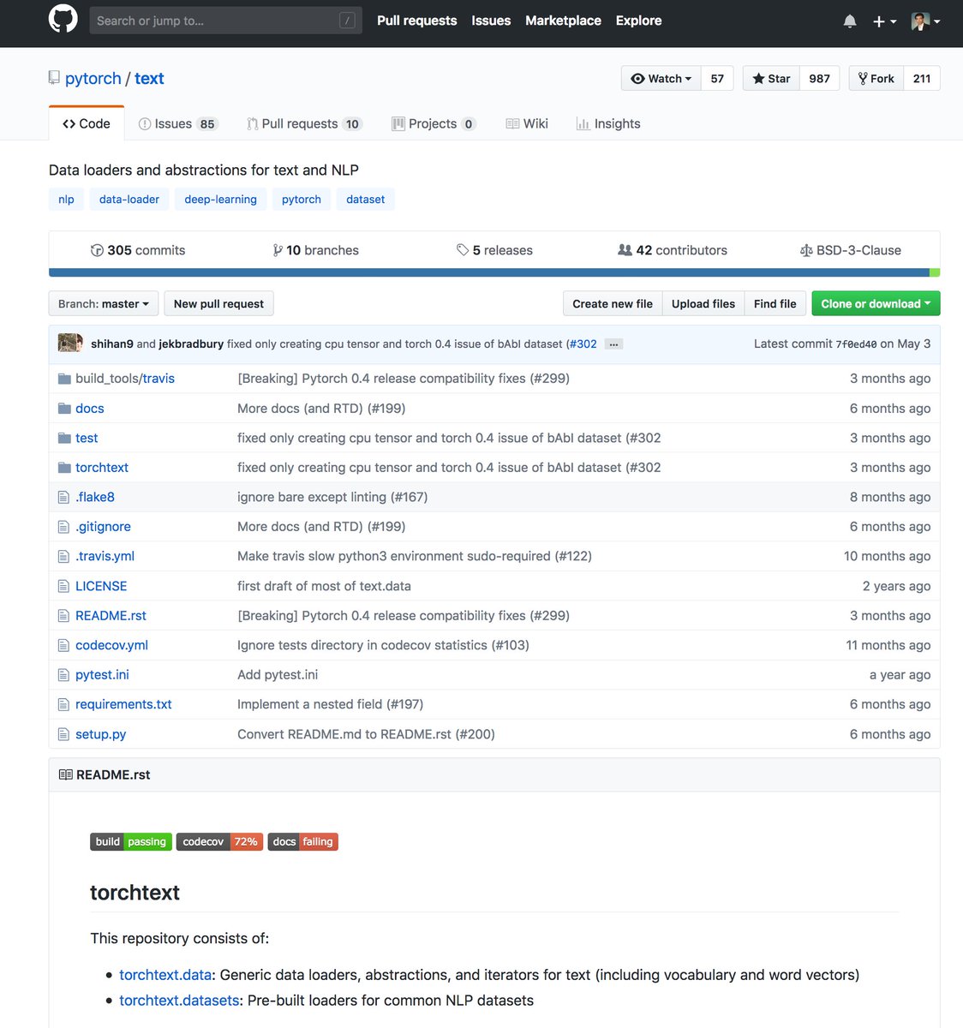Open the Branch: master dropdown
The height and width of the screenshot is (1028, 963).
click(x=104, y=304)
